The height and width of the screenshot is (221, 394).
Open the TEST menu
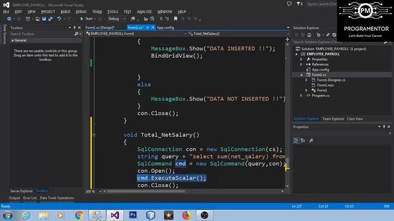coord(127,12)
